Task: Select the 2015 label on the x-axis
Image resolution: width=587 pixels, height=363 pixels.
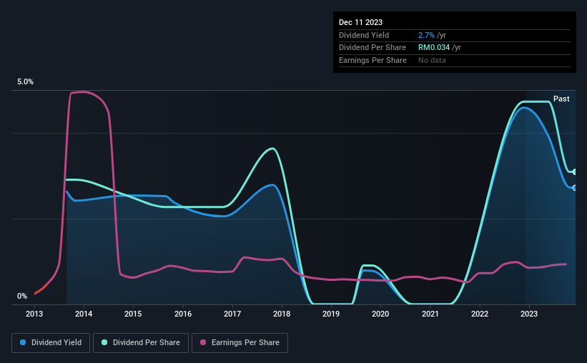Action: click(133, 314)
